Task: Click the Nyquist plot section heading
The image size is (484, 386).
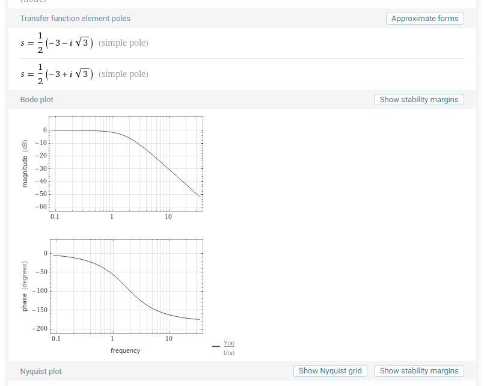Action: pyautogui.click(x=41, y=372)
